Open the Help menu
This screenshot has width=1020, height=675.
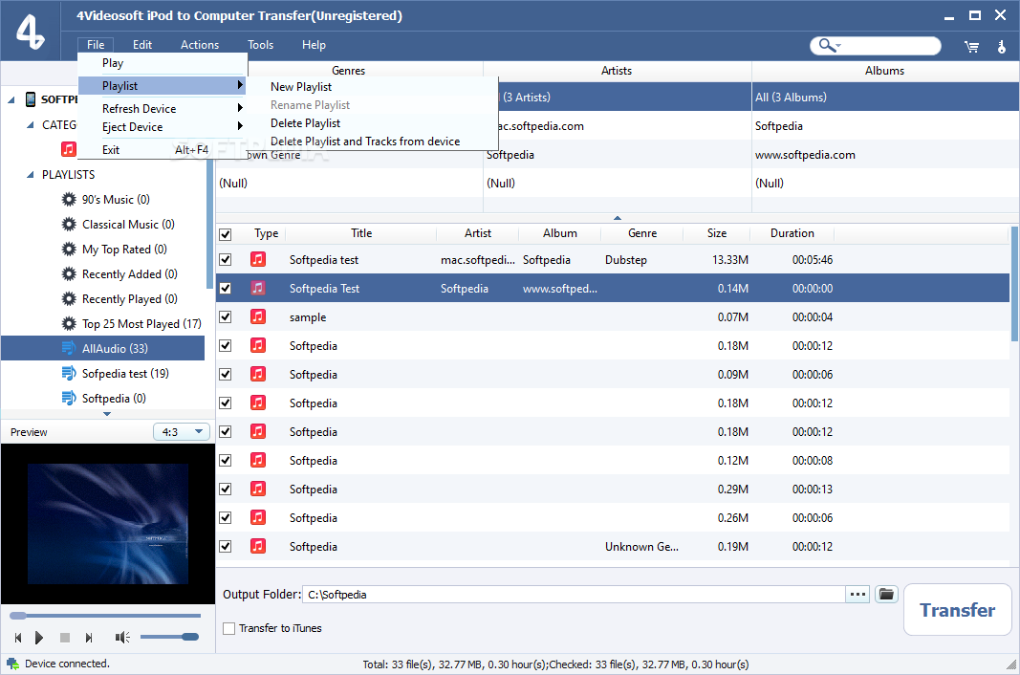click(314, 45)
